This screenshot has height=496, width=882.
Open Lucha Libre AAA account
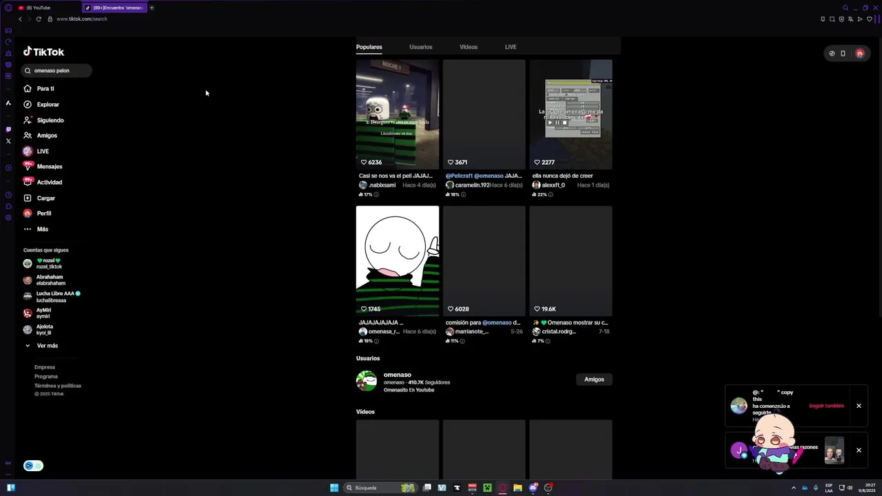tap(52, 296)
